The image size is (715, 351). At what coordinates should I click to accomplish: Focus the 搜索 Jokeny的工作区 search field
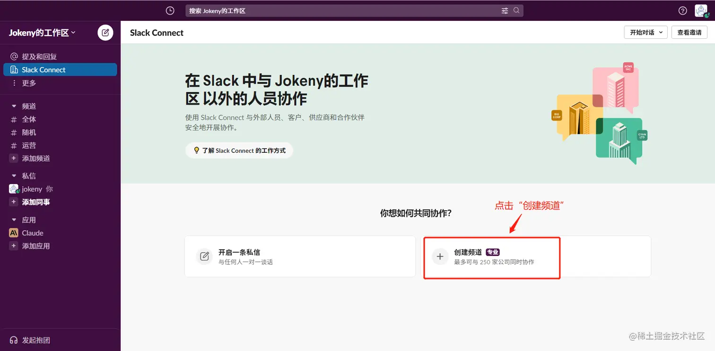pos(354,10)
